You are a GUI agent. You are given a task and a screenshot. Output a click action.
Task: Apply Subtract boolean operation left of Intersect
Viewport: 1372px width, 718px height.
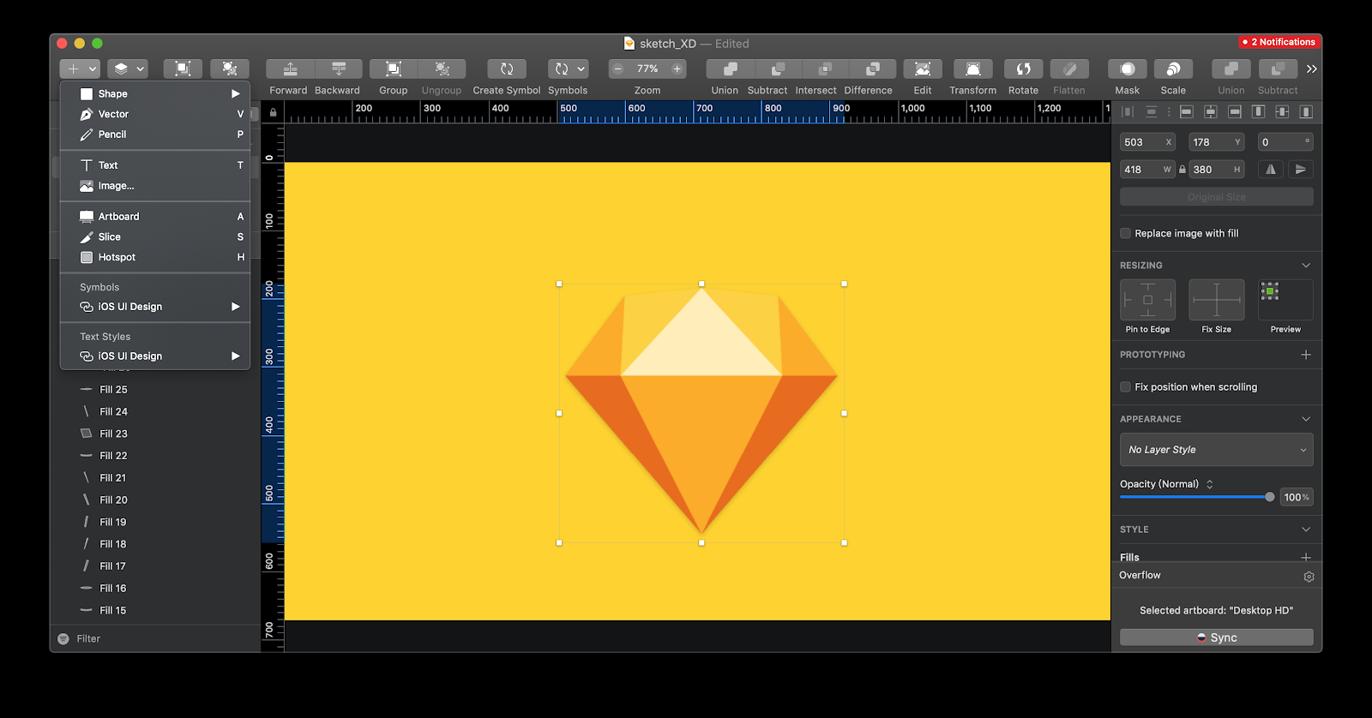tap(778, 69)
